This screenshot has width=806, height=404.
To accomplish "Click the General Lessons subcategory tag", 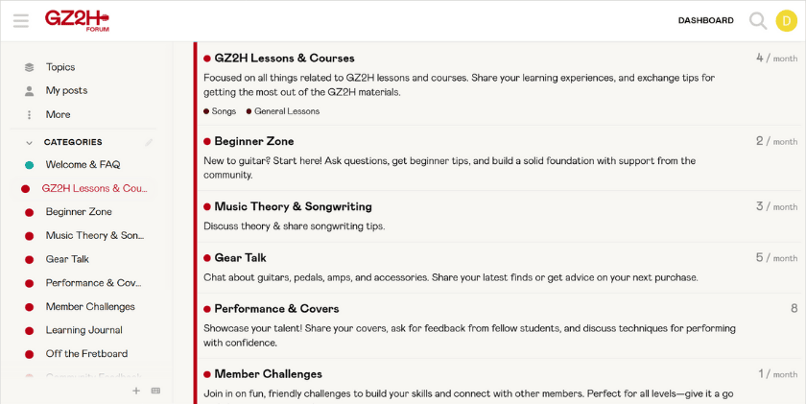I will 286,111.
